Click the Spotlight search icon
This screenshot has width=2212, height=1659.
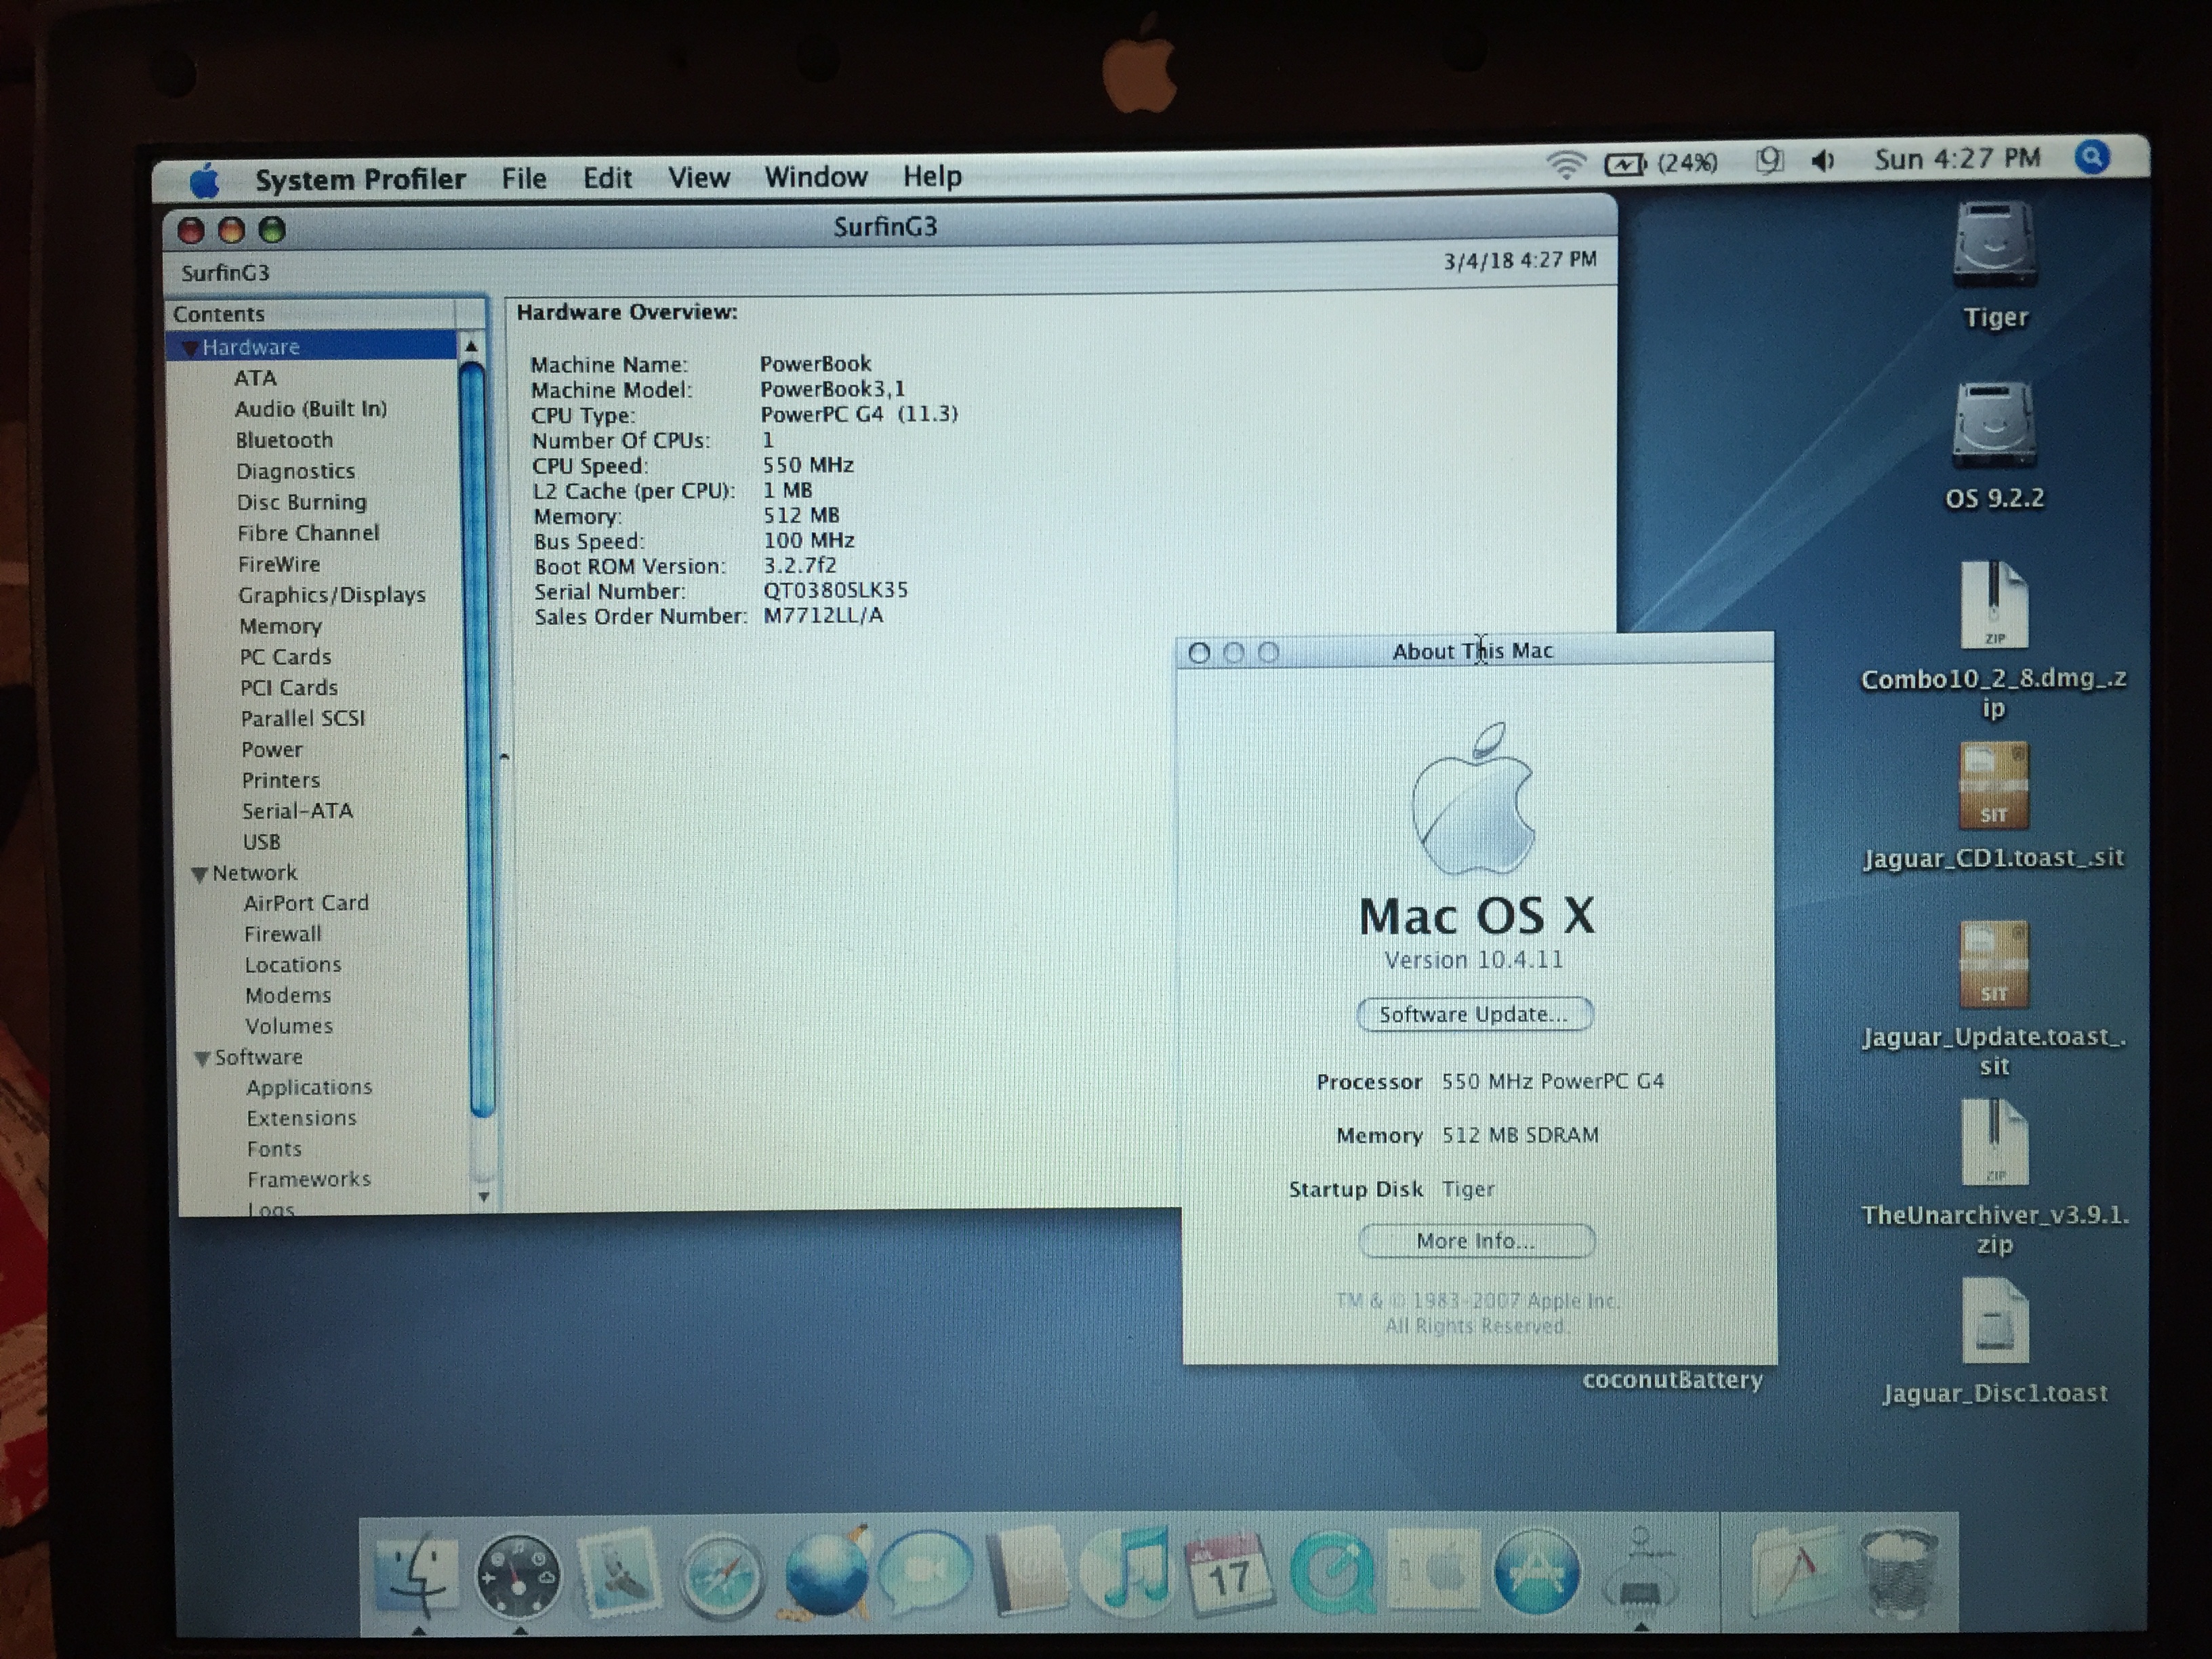tap(2092, 158)
